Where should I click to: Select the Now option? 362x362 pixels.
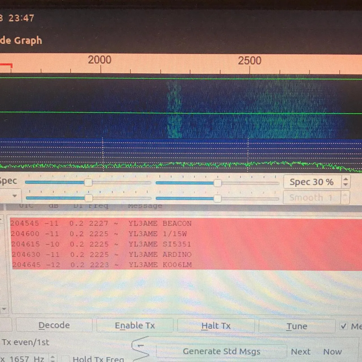333,352
